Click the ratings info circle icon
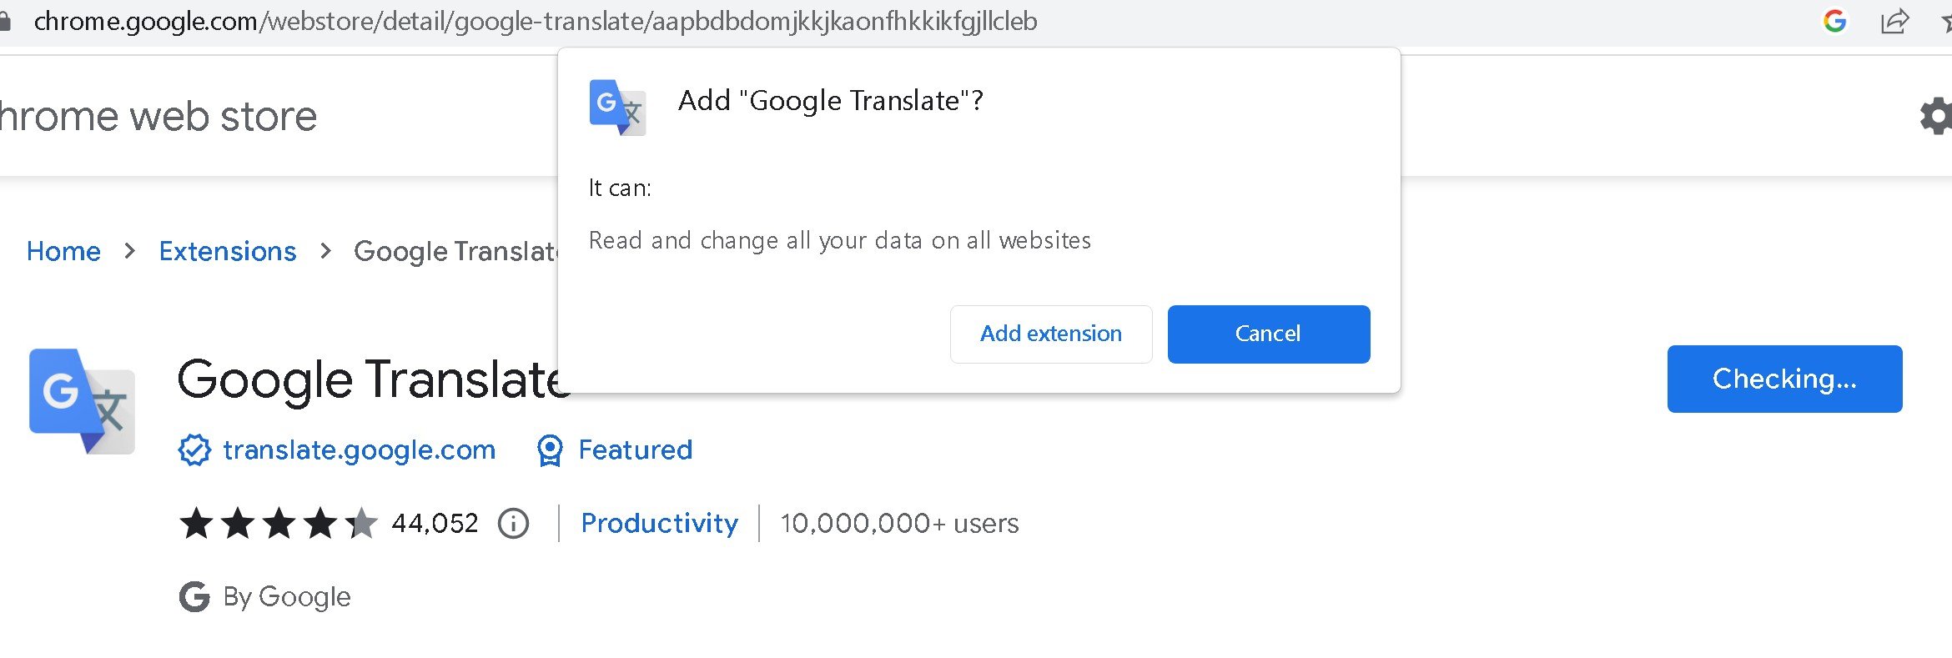Screen dimensions: 1952x658 pos(513,524)
